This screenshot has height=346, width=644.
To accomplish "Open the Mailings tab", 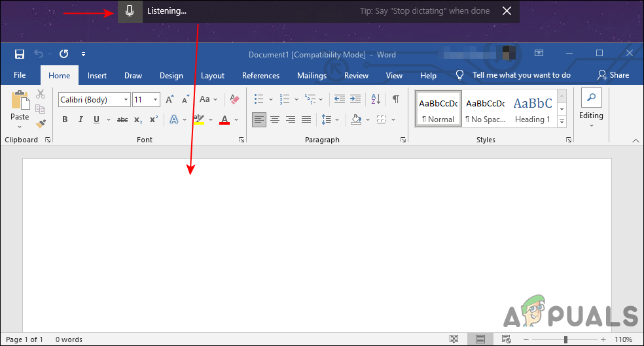I will pyautogui.click(x=312, y=75).
